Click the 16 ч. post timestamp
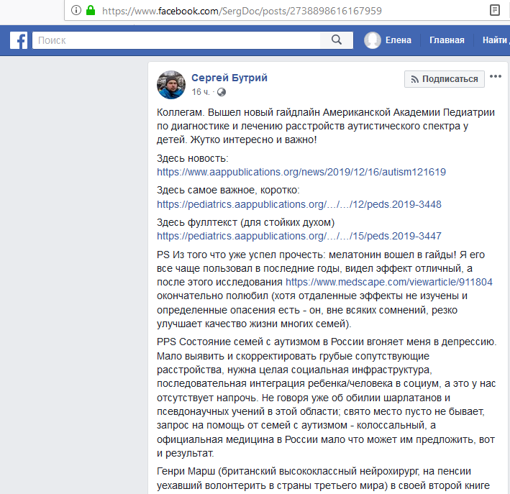Image resolution: width=510 pixels, height=494 pixels. tap(201, 92)
